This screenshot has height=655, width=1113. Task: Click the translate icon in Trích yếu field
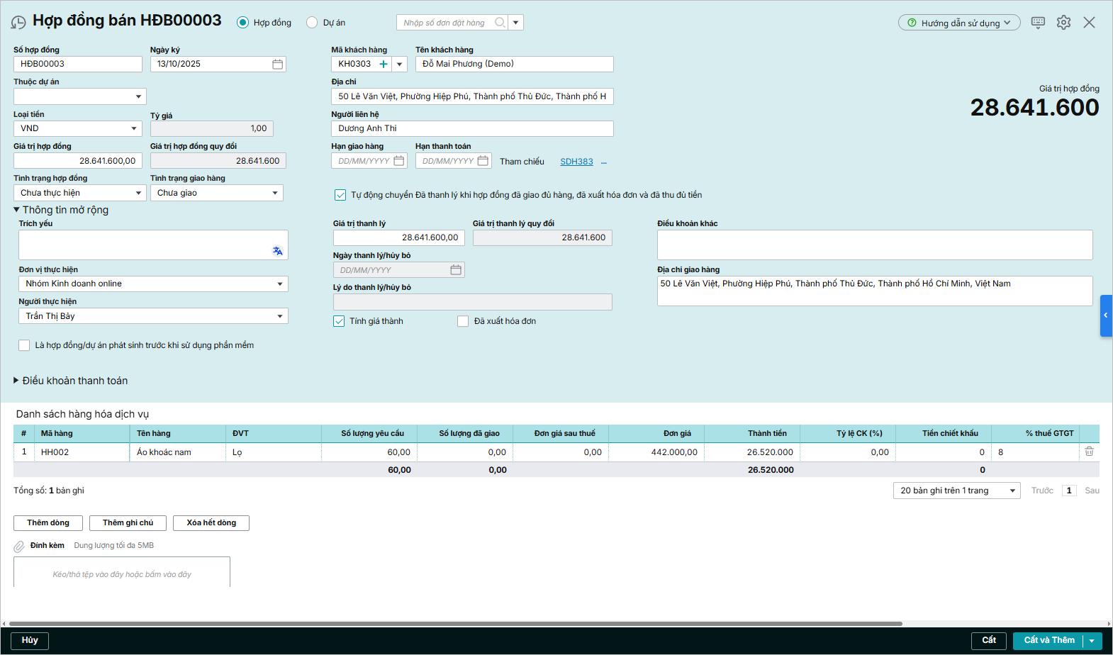(x=277, y=251)
